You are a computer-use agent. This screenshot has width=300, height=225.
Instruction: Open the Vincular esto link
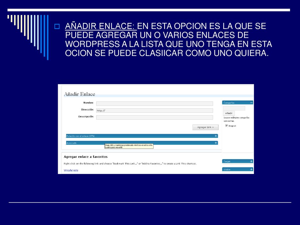coord(71,170)
